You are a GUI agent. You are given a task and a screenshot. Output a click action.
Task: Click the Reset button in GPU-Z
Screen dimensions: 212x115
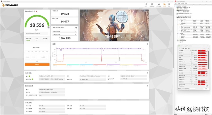(207, 86)
